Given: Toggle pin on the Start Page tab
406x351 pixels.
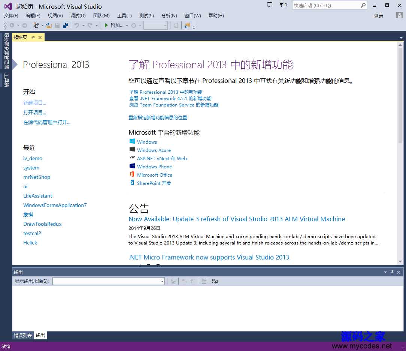Looking at the screenshot, I should click(x=33, y=37).
